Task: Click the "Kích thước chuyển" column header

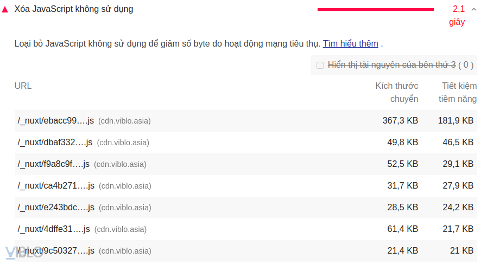Action: 397,92
